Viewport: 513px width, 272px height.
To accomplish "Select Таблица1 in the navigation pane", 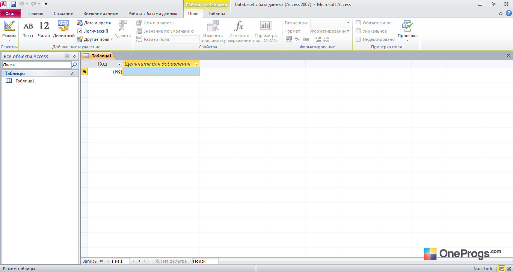I will (25, 81).
